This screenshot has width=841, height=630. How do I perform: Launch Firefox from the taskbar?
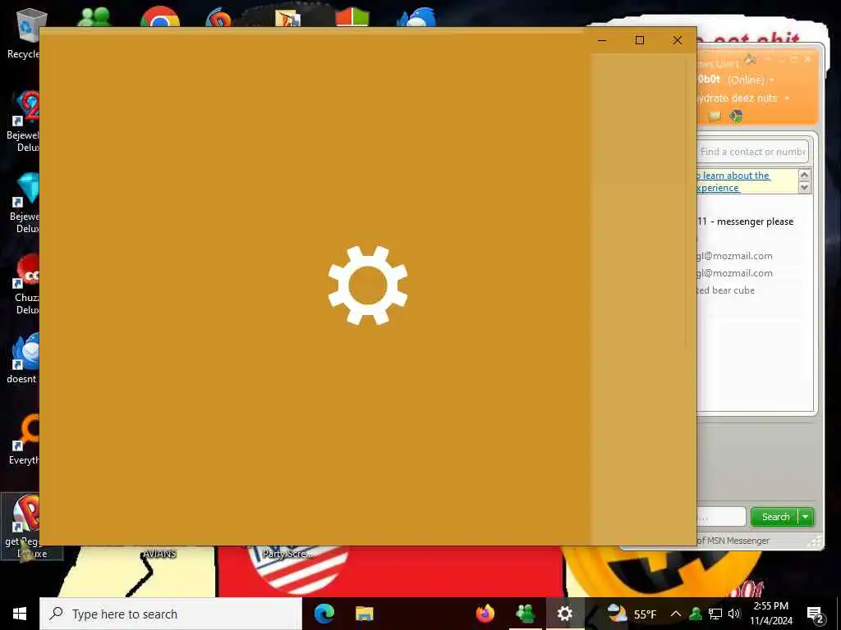[x=485, y=614]
